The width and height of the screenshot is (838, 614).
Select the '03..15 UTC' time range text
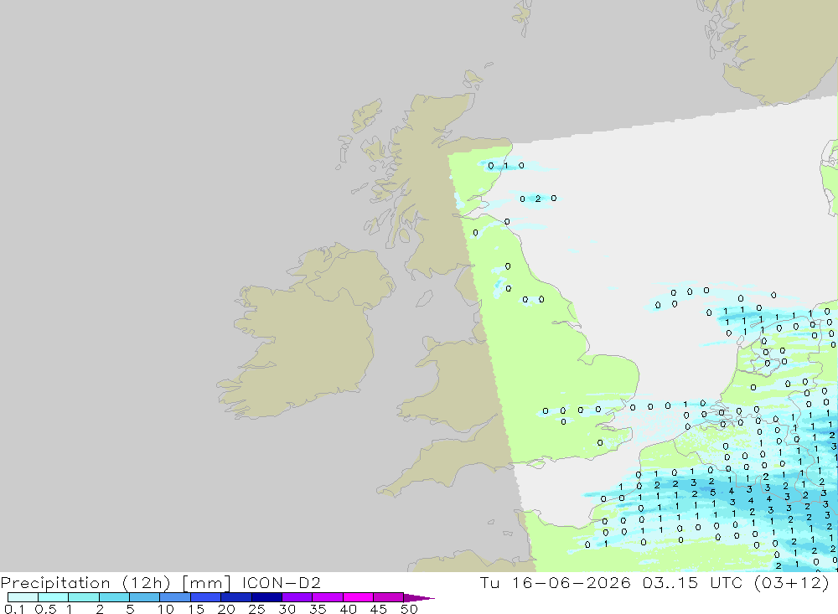pos(693,582)
